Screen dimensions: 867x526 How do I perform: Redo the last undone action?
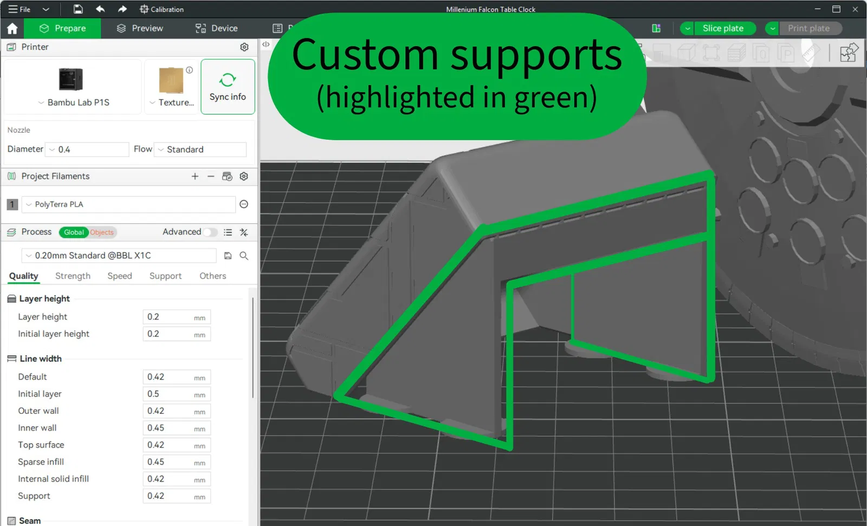(x=122, y=9)
